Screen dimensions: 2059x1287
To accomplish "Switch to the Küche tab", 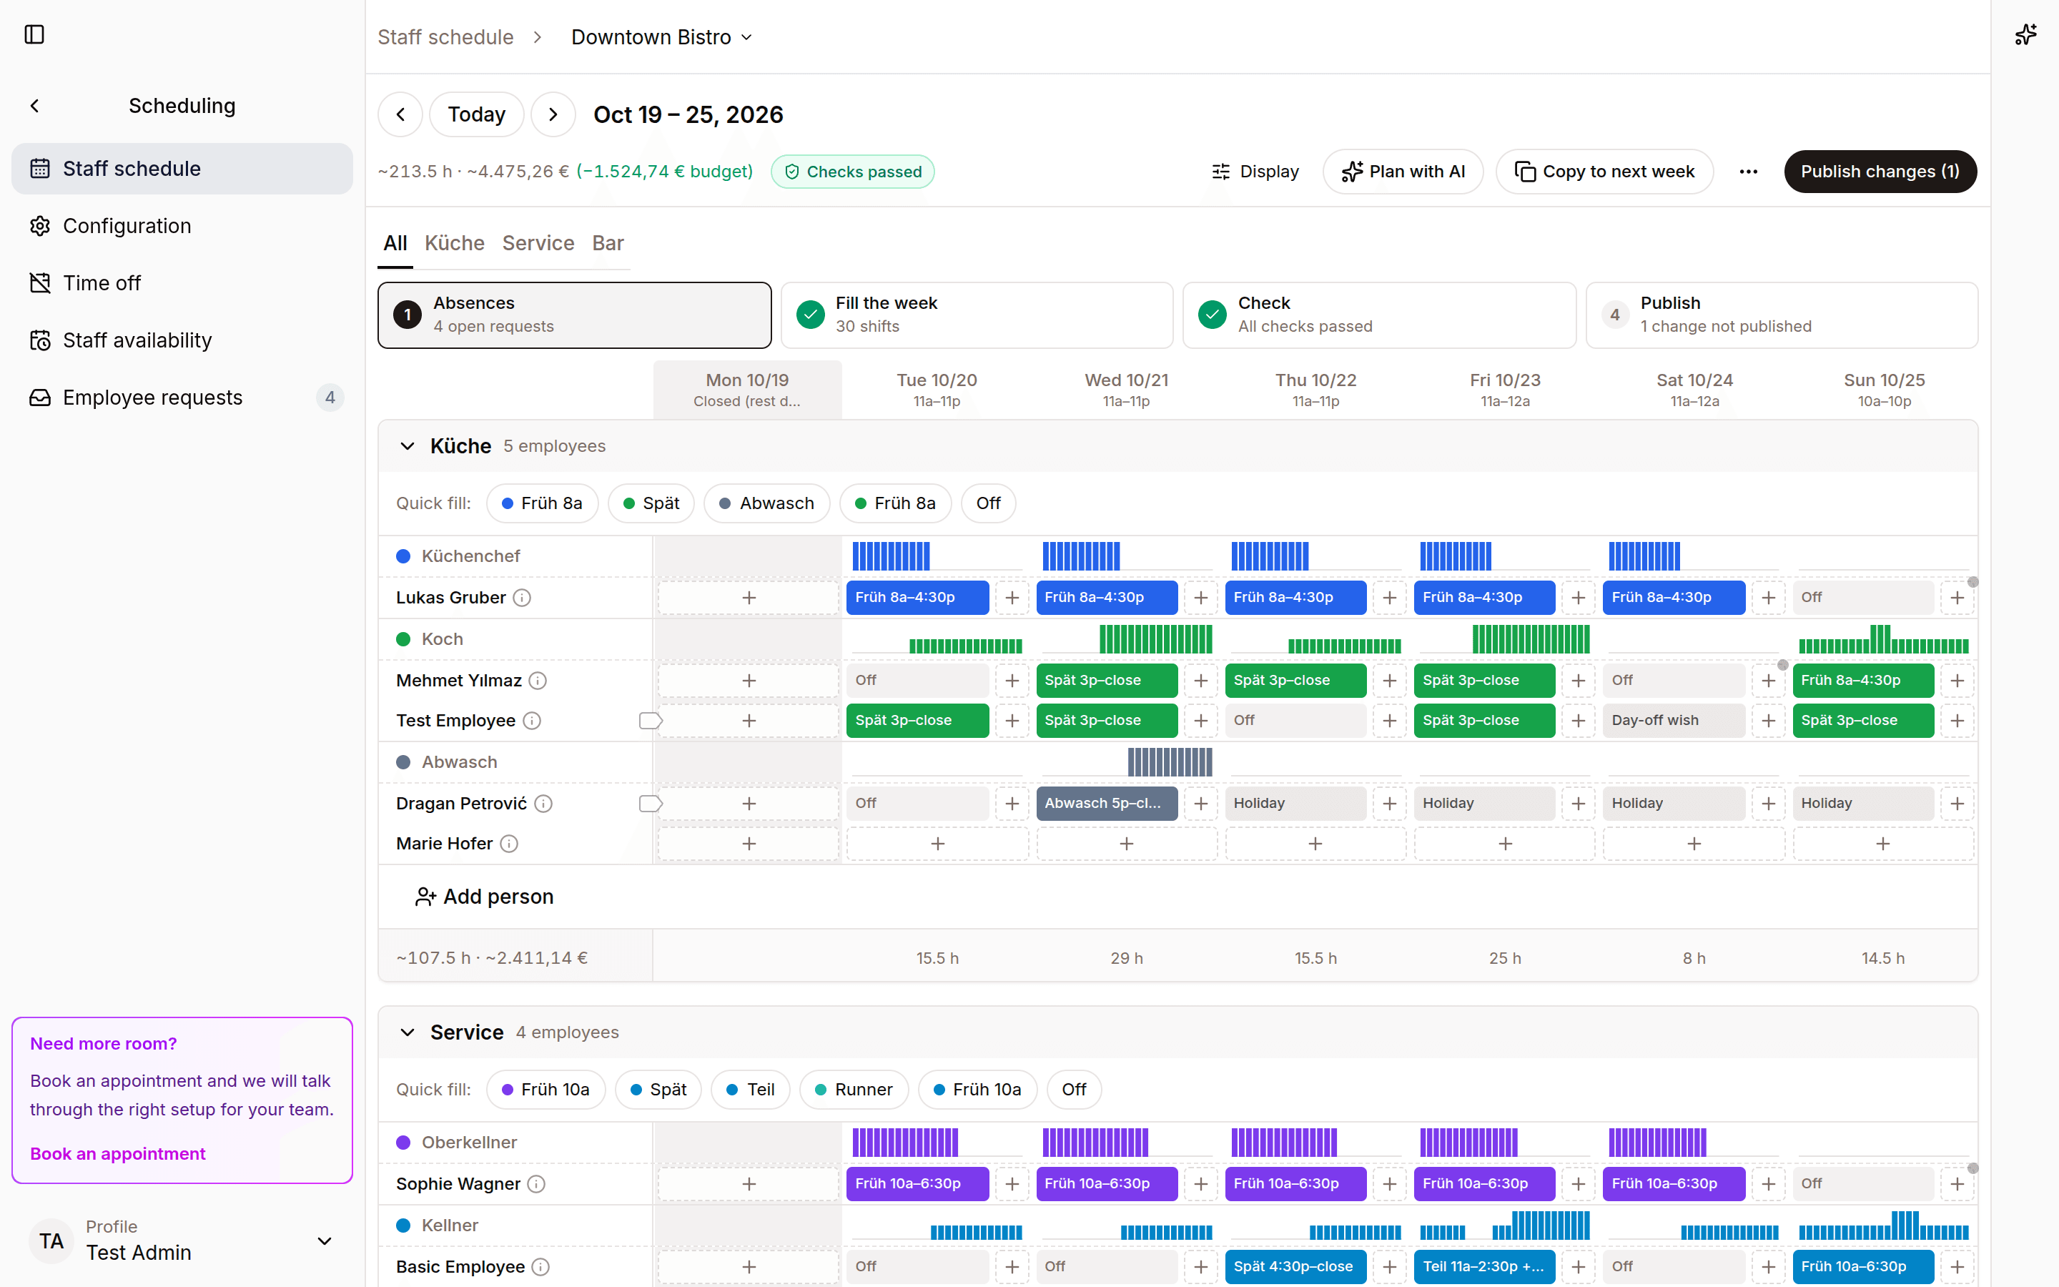I will point(455,243).
